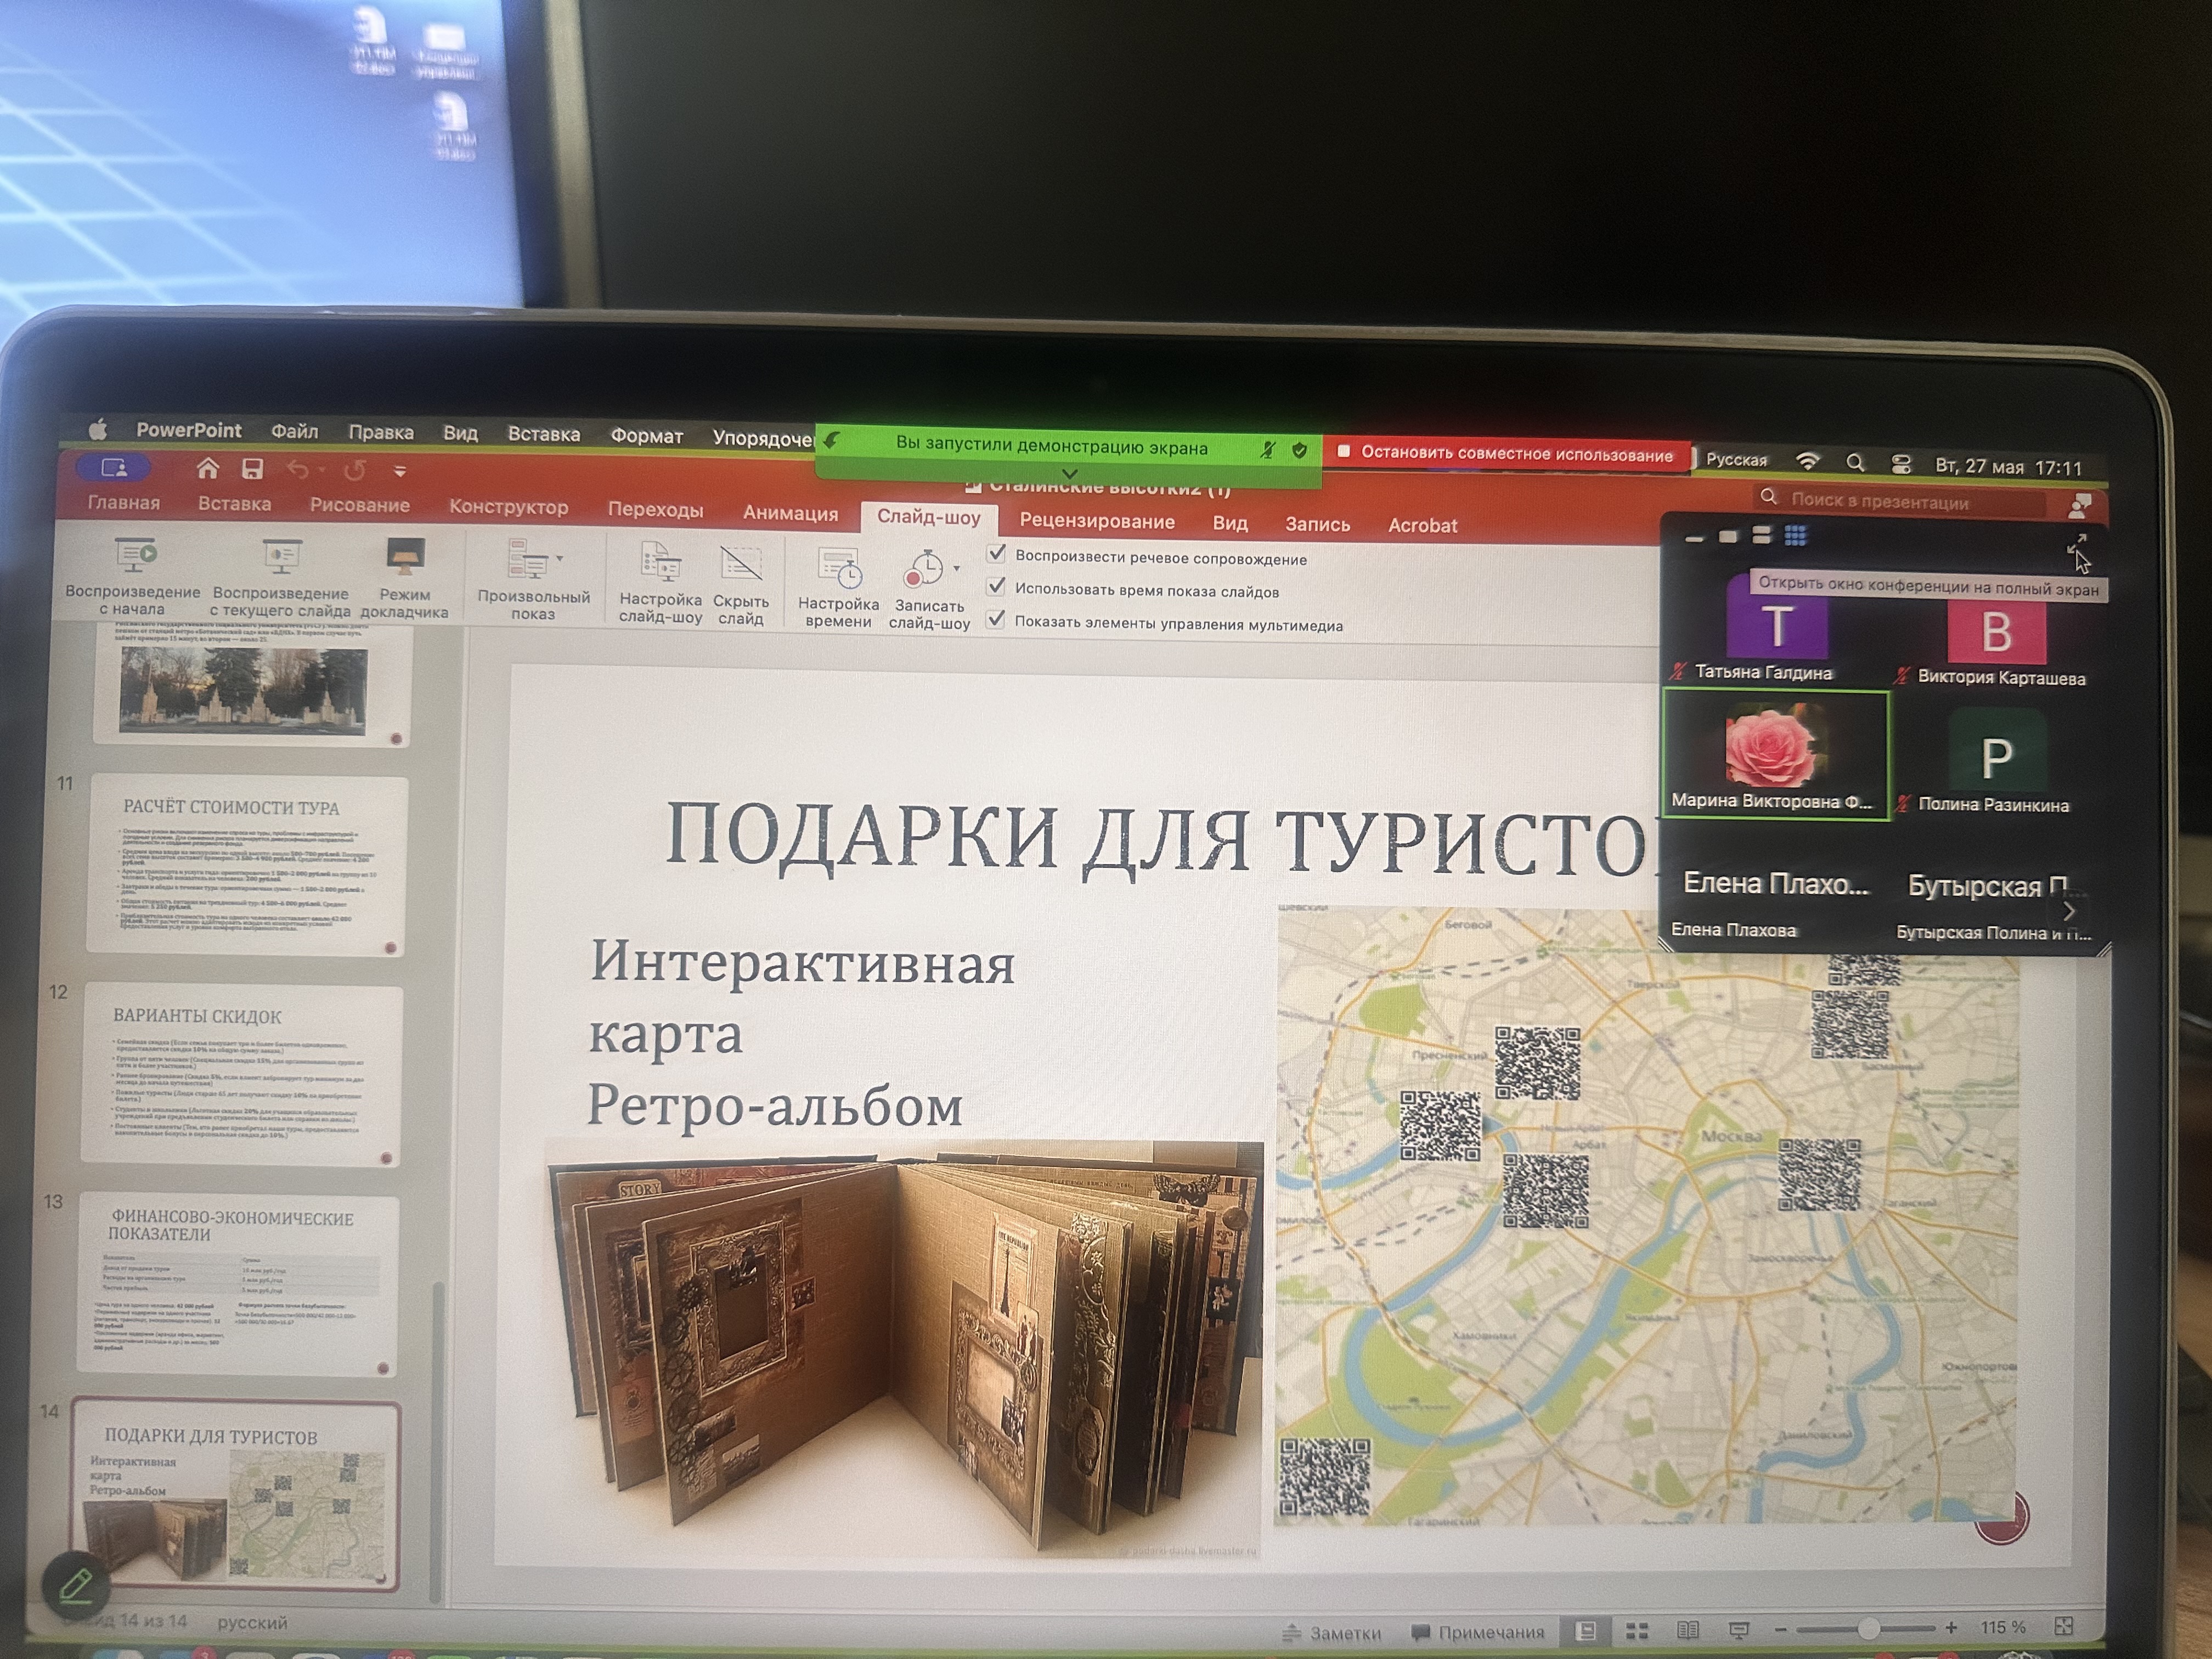Click 'Остановить совместное использование' button
The image size is (2212, 1659).
pos(1506,454)
